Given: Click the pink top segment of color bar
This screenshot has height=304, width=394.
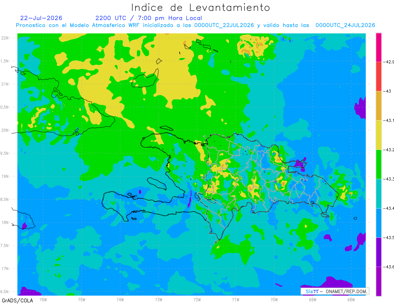Looking at the screenshot, I should click(379, 47).
